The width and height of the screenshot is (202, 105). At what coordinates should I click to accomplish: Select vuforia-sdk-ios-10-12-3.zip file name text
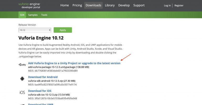click(x=43, y=94)
